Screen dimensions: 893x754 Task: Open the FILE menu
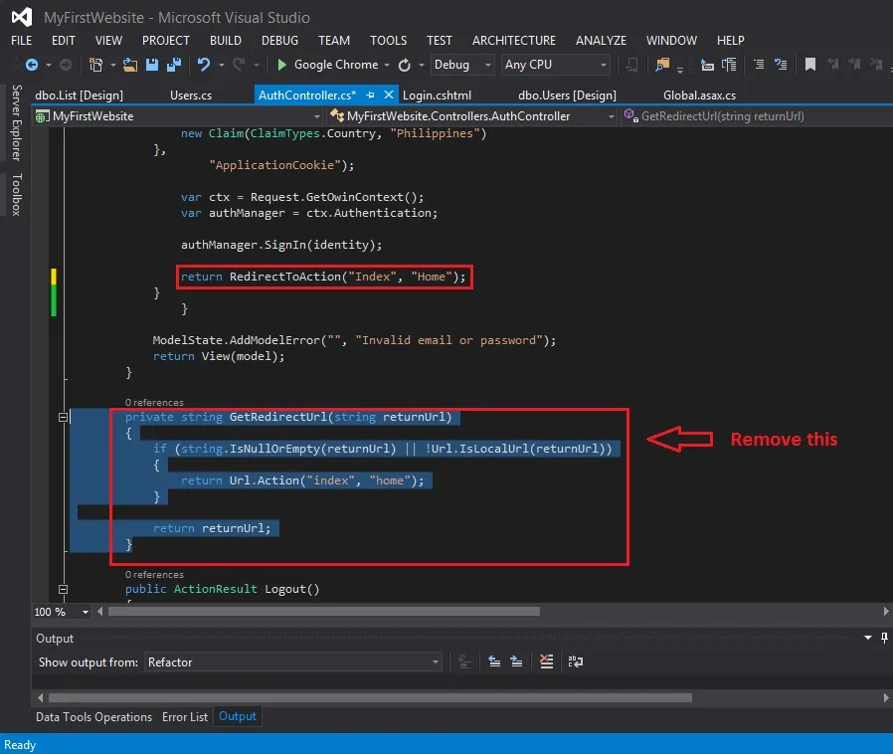(22, 41)
